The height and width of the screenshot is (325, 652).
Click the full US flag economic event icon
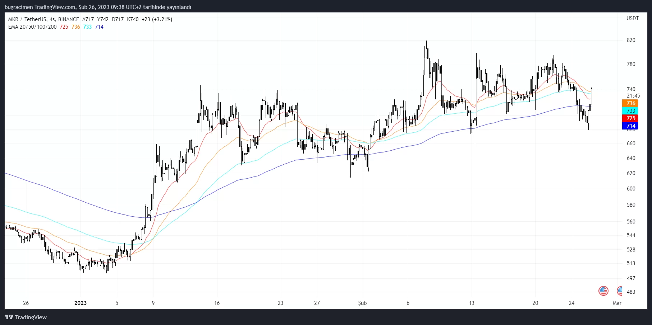[x=603, y=291]
